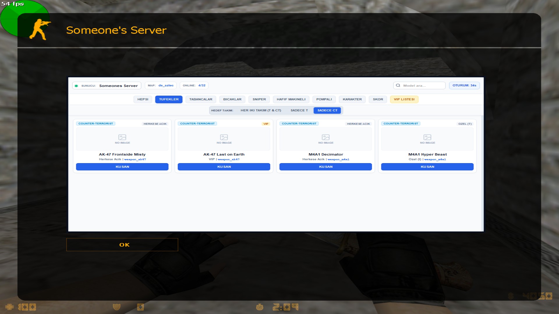559x314 pixels.
Task: Click the armor shield HUD icon
Action: tap(116, 307)
